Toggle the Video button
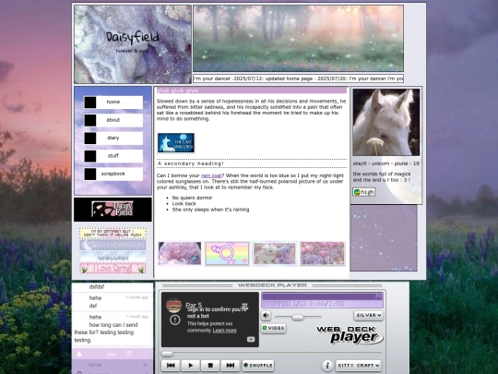Viewport: 498px width, 374px height. click(274, 328)
